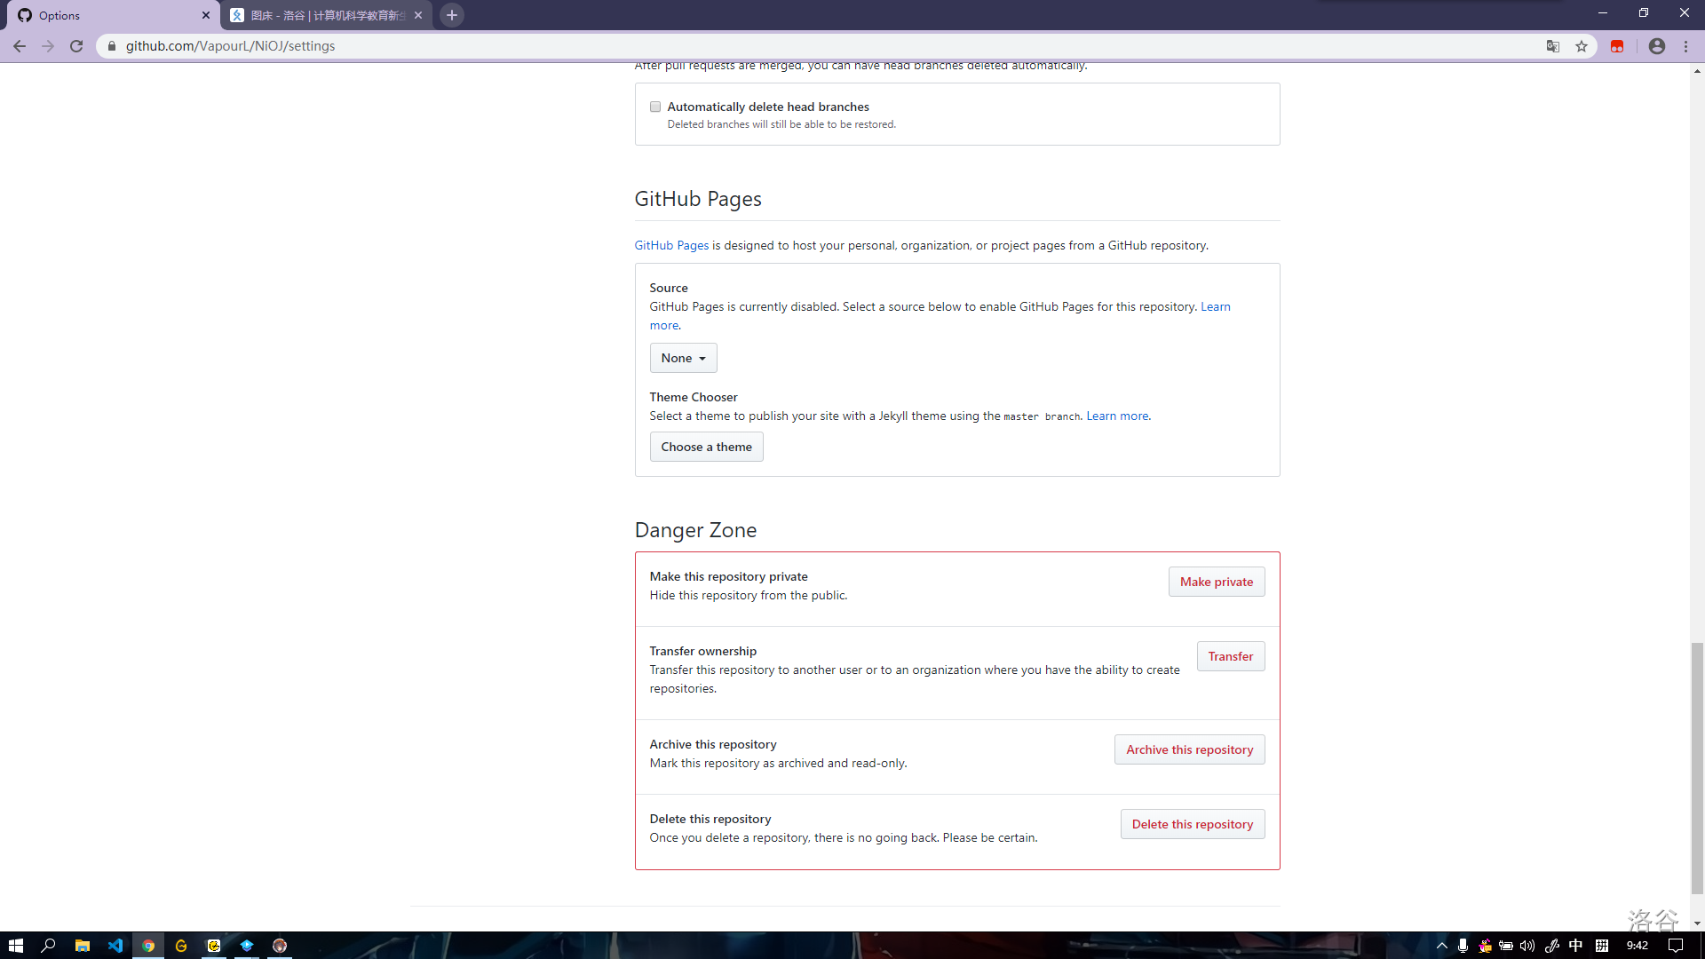Click the vertical page scrollbar thumb
Screen dimensions: 1705x959
[x=1697, y=768]
